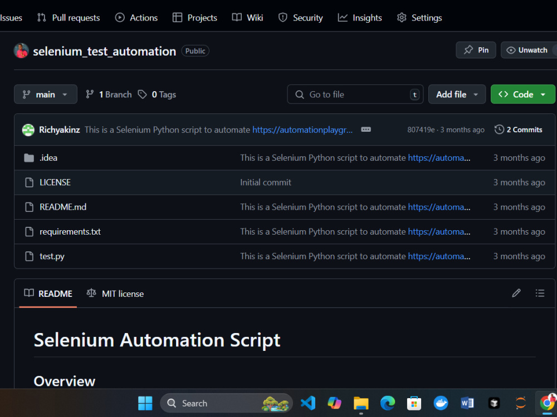This screenshot has height=417, width=557.
Task: Open the README.md file
Action: tap(63, 207)
